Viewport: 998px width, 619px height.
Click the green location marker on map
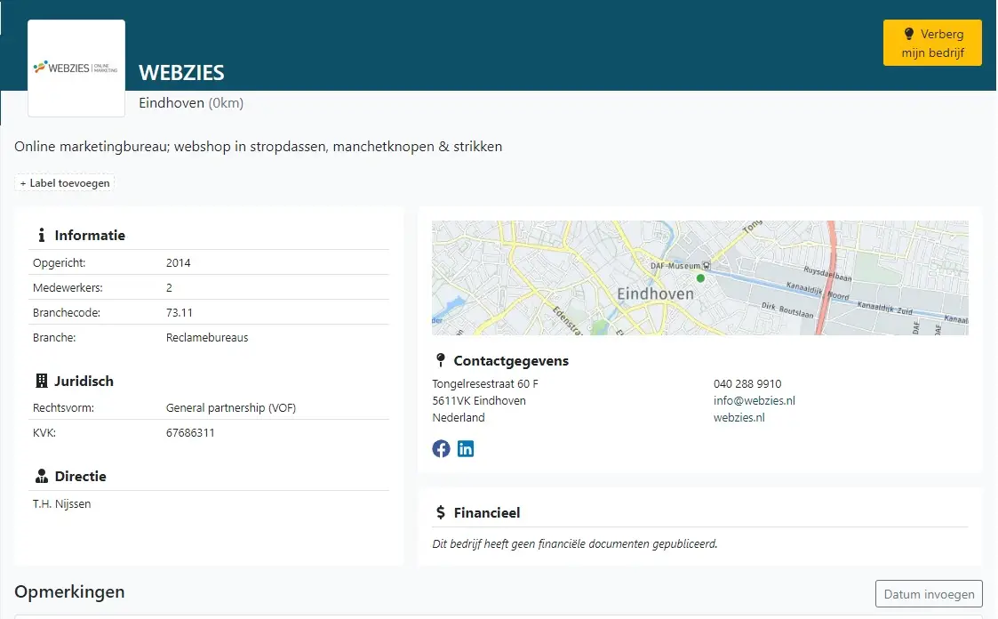pos(701,278)
